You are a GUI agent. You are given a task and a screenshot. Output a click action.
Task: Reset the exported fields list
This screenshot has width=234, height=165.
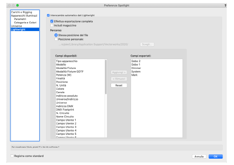click(119, 85)
